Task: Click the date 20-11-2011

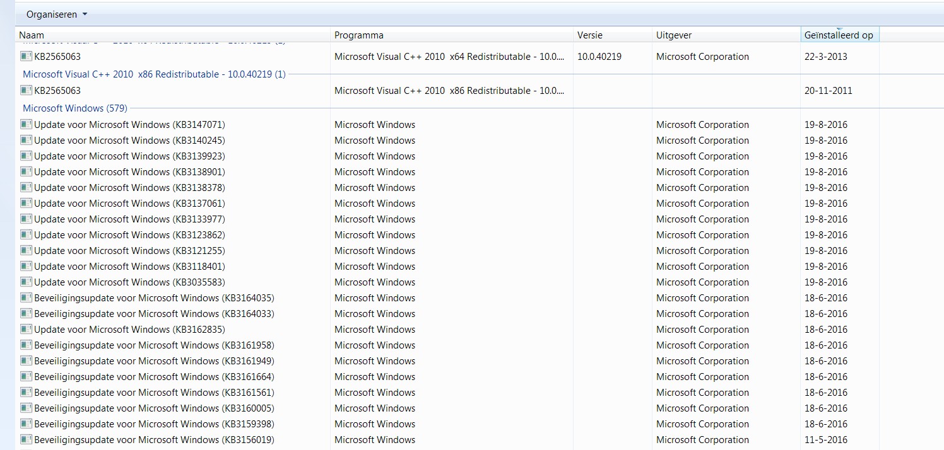Action: [828, 91]
